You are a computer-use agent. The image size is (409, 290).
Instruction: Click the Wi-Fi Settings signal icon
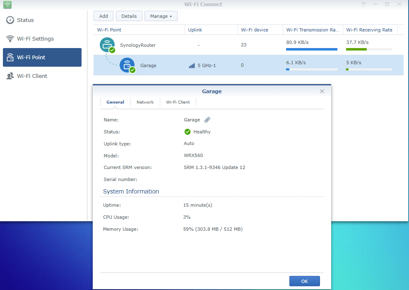[10, 39]
